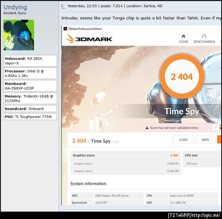Click the LOAD button
222x219 pixels.
pos(184,139)
